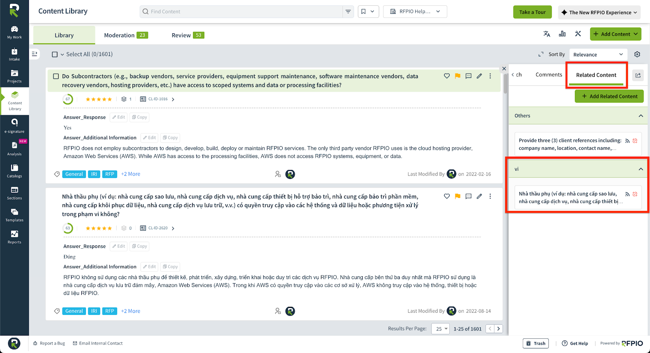Open Catalogs in sidebar
650x353 pixels.
[x=14, y=171]
